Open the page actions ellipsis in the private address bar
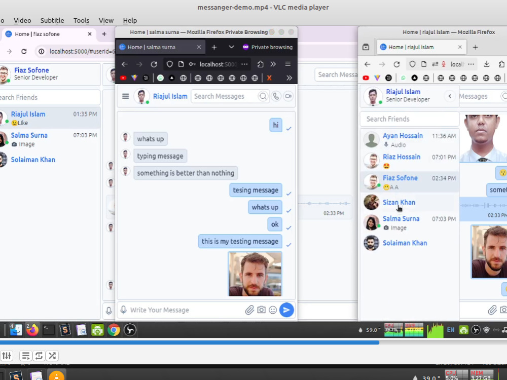Screen dimensions: 507x380 pos(244,64)
